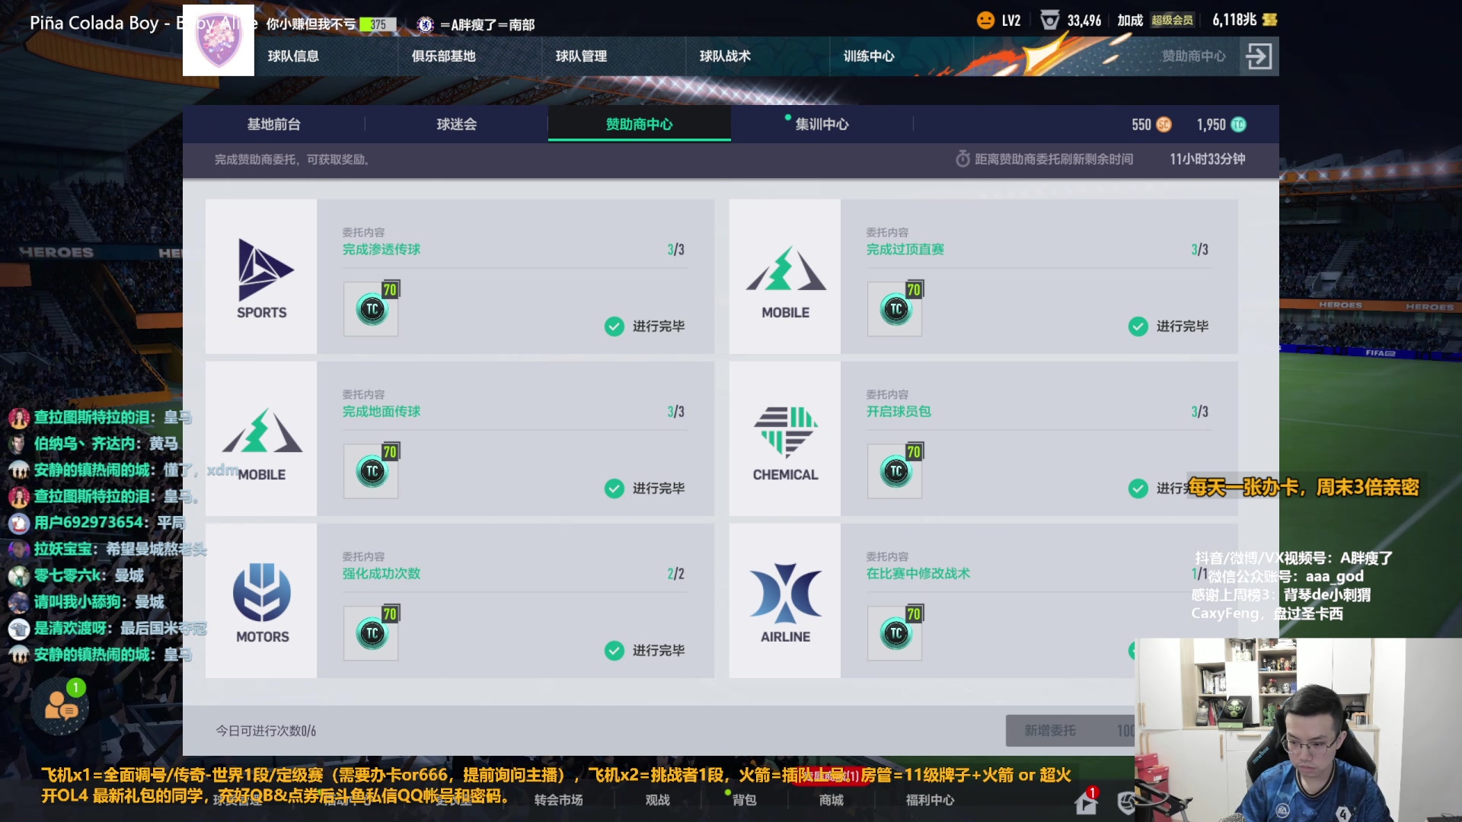Switch to the 集训中心 tab

(822, 124)
